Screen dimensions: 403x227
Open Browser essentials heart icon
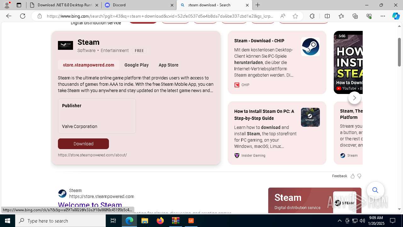369,16
